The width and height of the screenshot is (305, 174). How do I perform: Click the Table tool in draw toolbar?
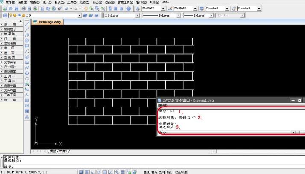[x=27, y=111]
